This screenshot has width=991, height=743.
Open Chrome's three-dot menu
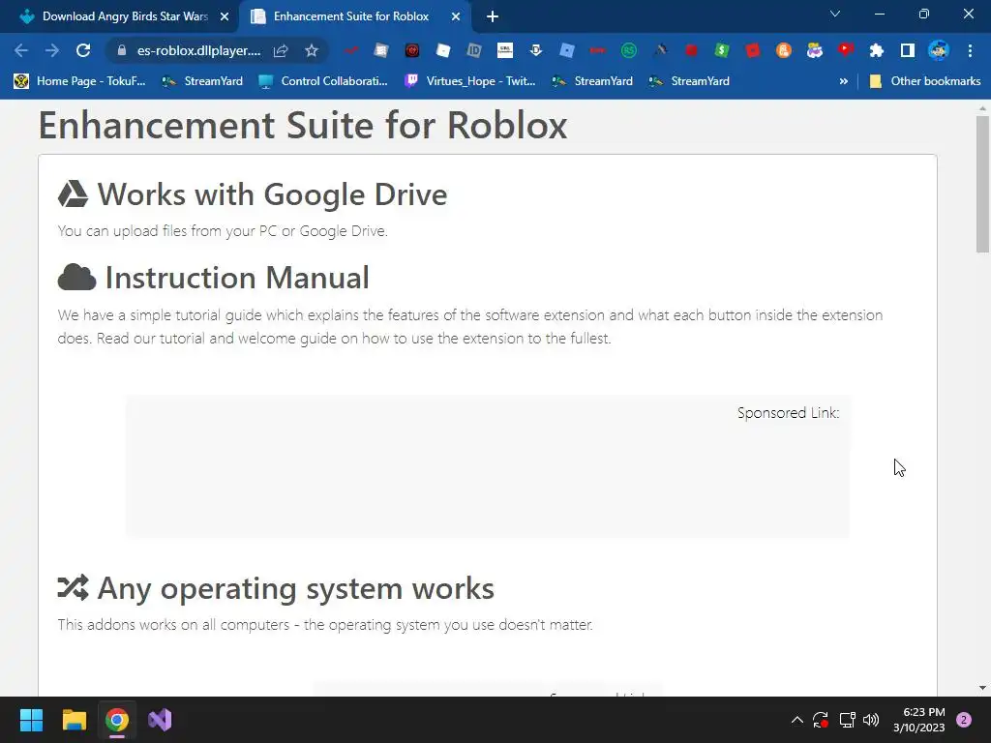point(970,50)
